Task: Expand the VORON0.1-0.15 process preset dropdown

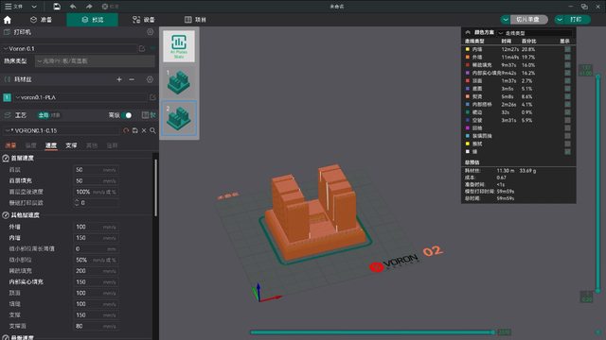Action: (62, 130)
